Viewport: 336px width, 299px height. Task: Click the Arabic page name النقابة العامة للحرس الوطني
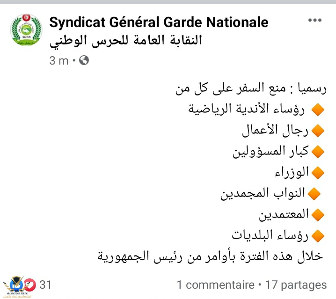126,41
